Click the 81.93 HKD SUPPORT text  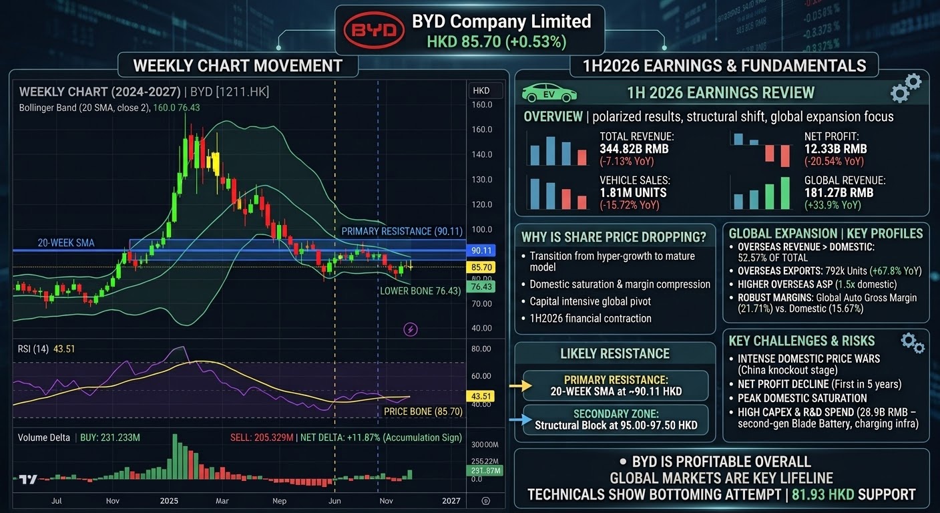point(854,494)
